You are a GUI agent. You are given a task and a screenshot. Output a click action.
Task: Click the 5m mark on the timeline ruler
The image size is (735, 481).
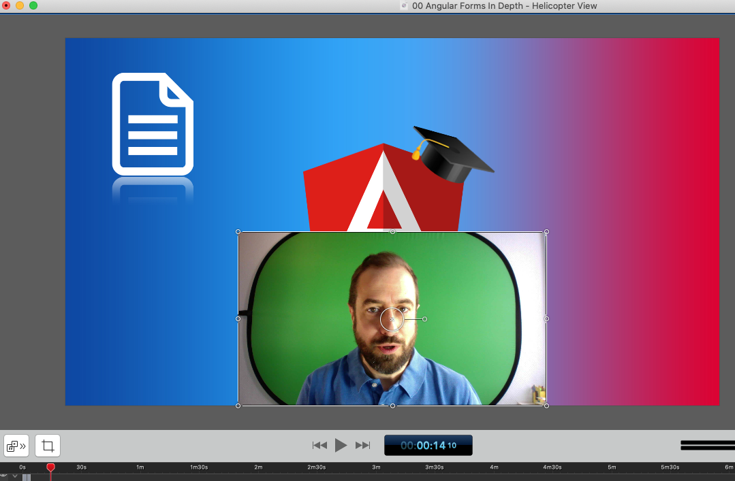point(612,467)
